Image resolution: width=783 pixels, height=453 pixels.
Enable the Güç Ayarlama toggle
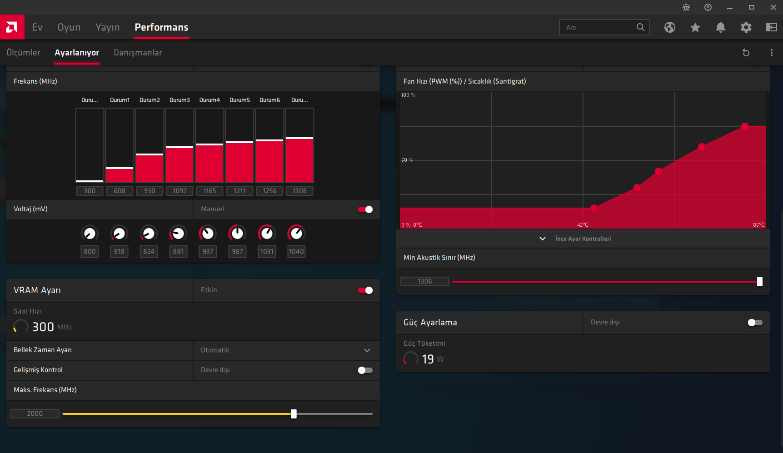pos(755,323)
